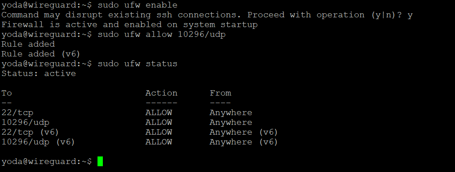Click the '22/tcp (v6)' rule entry
The height and width of the screenshot is (172, 455).
[x=30, y=132]
